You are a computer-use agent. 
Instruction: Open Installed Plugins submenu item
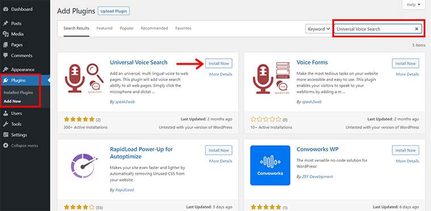18,93
